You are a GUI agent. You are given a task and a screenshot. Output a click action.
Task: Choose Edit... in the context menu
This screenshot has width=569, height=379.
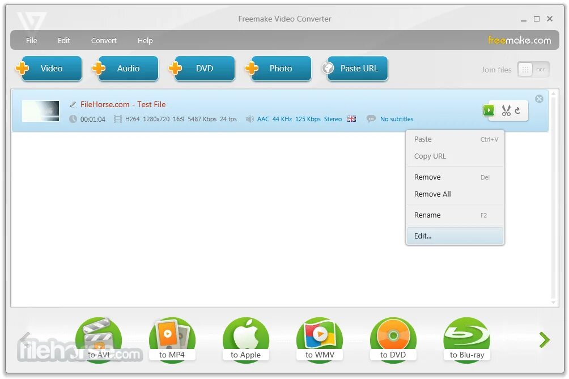[x=455, y=236]
